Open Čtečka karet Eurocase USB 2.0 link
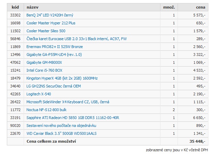The height and width of the screenshot is (154, 217). pyautogui.click(x=76, y=39)
